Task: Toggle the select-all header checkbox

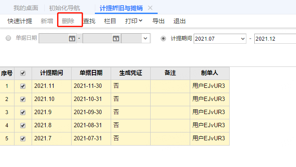Action: 23,73
